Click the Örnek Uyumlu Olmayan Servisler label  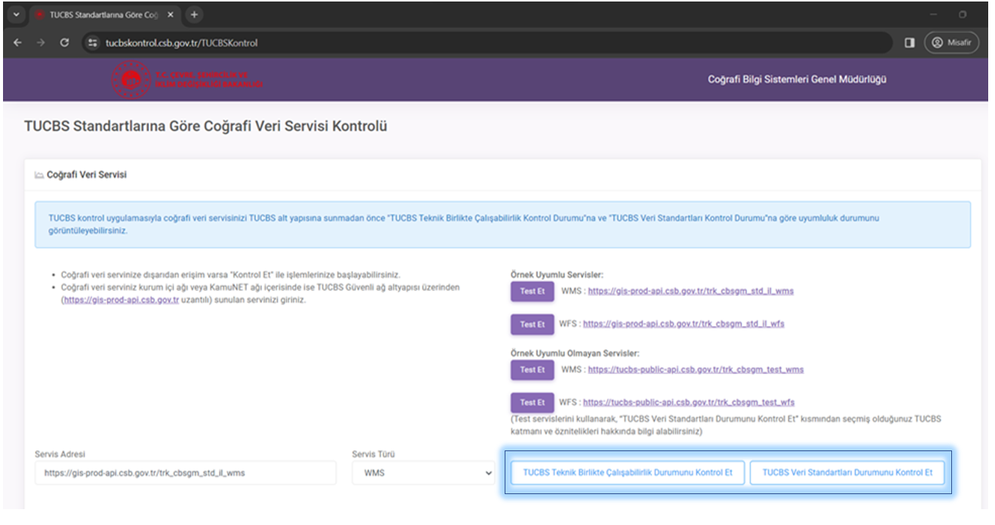[x=575, y=353]
